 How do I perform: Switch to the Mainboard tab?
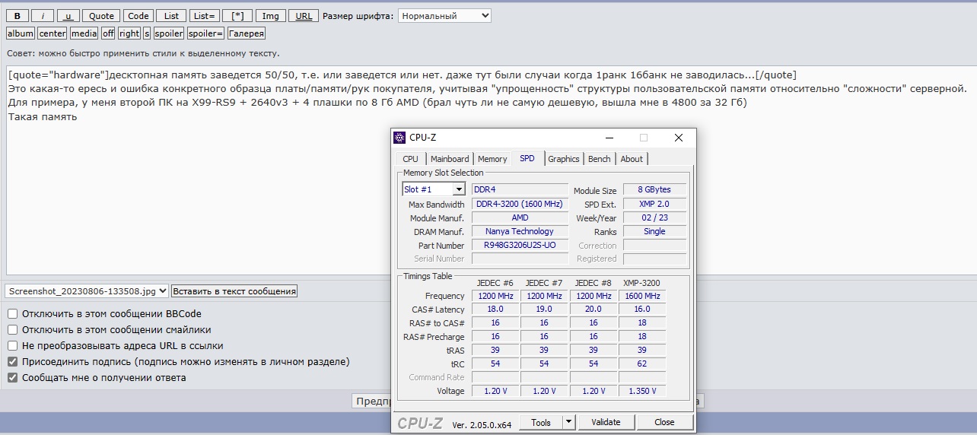pos(450,159)
